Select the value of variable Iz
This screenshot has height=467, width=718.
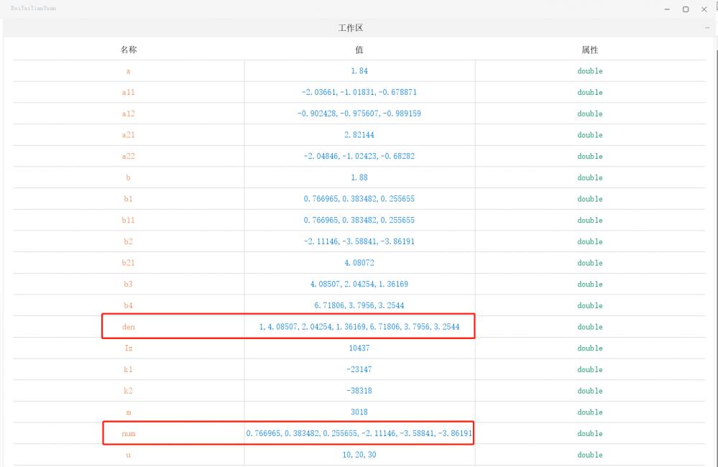point(359,348)
